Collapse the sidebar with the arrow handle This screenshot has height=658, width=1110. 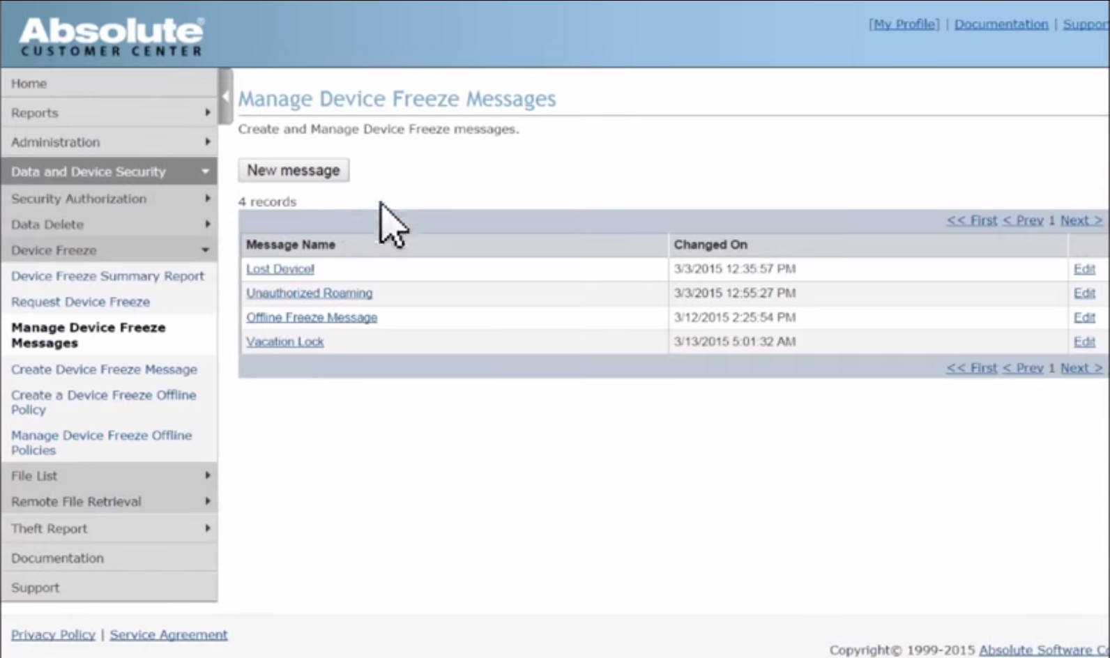pyautogui.click(x=225, y=96)
